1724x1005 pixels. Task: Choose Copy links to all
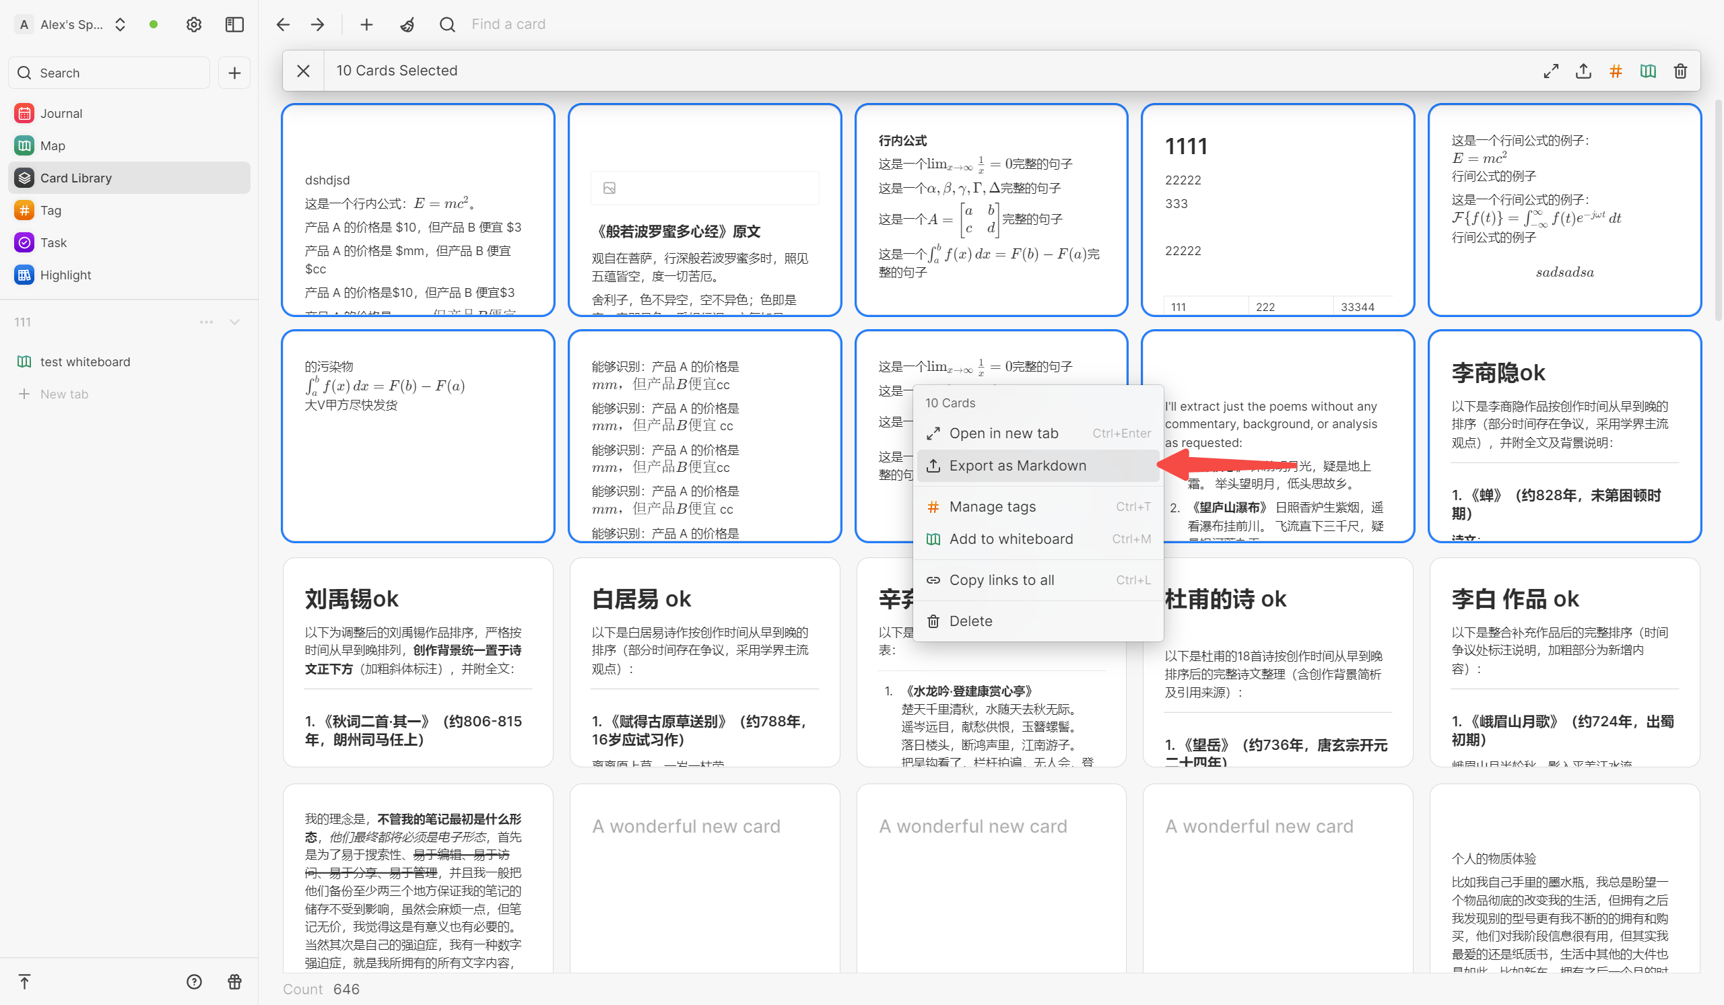(x=1001, y=580)
